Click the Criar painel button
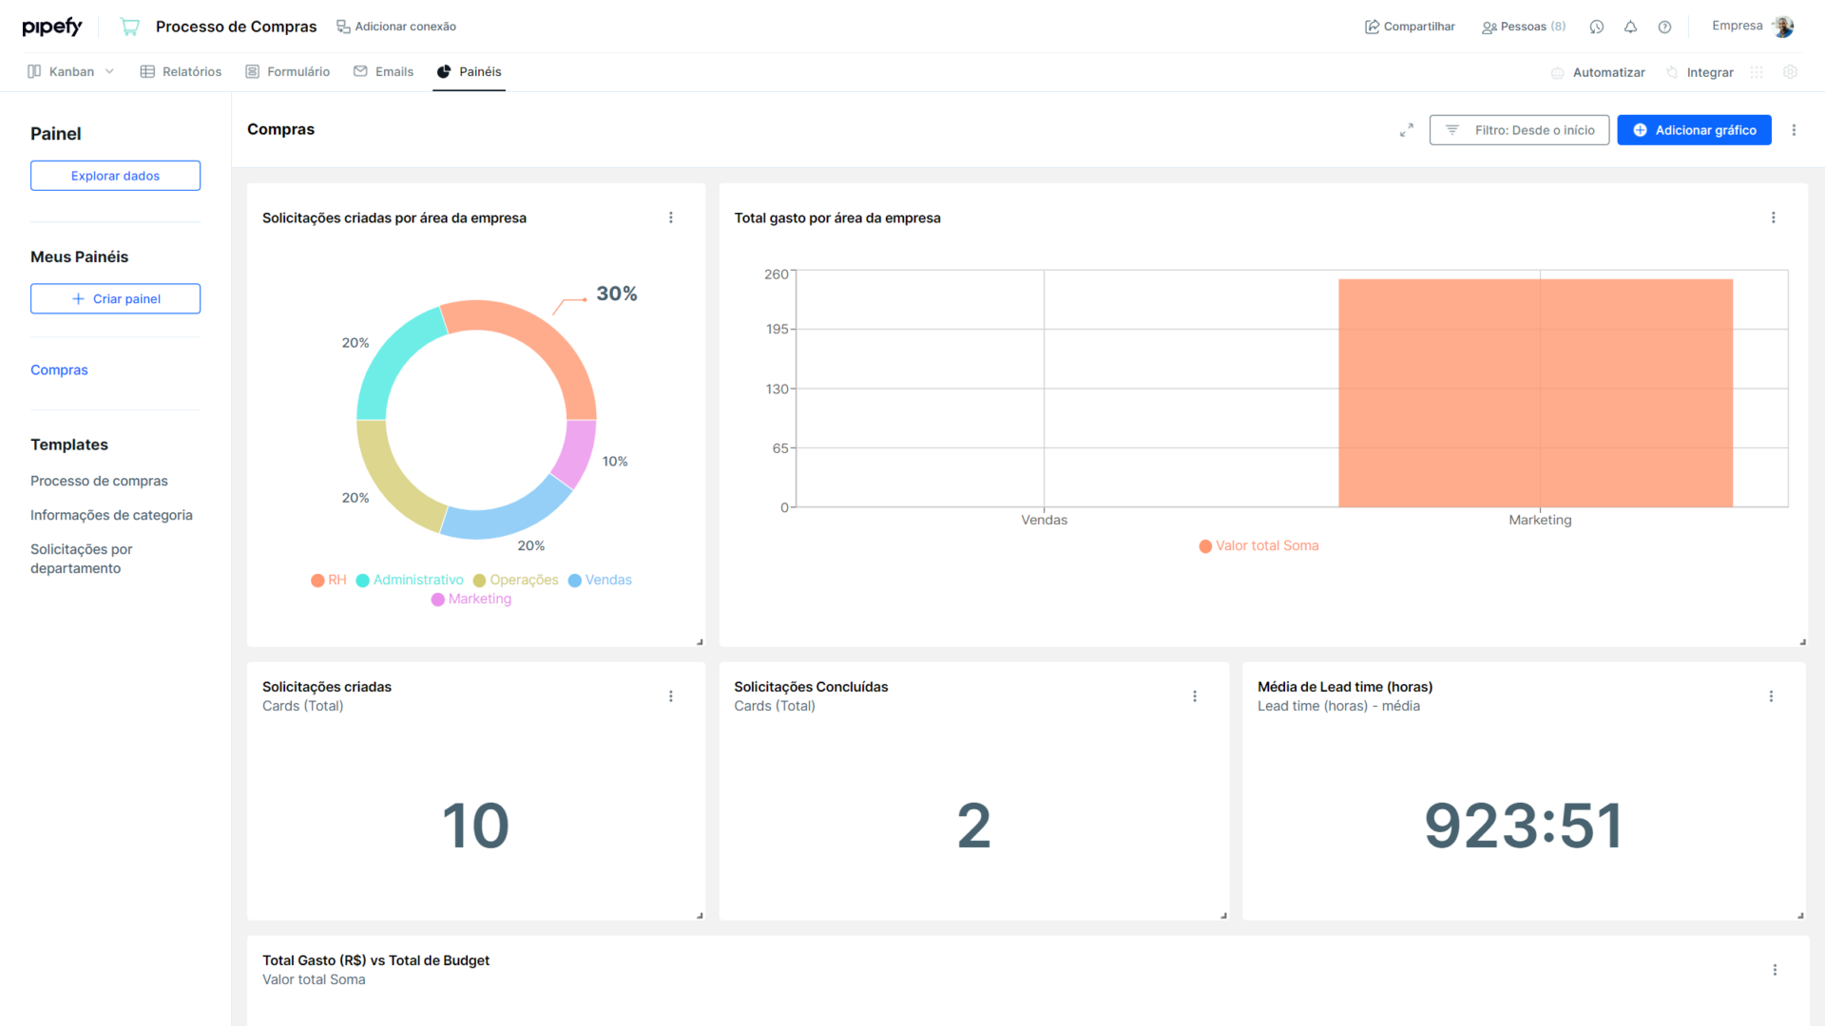Image resolution: width=1825 pixels, height=1026 pixels. tap(115, 298)
